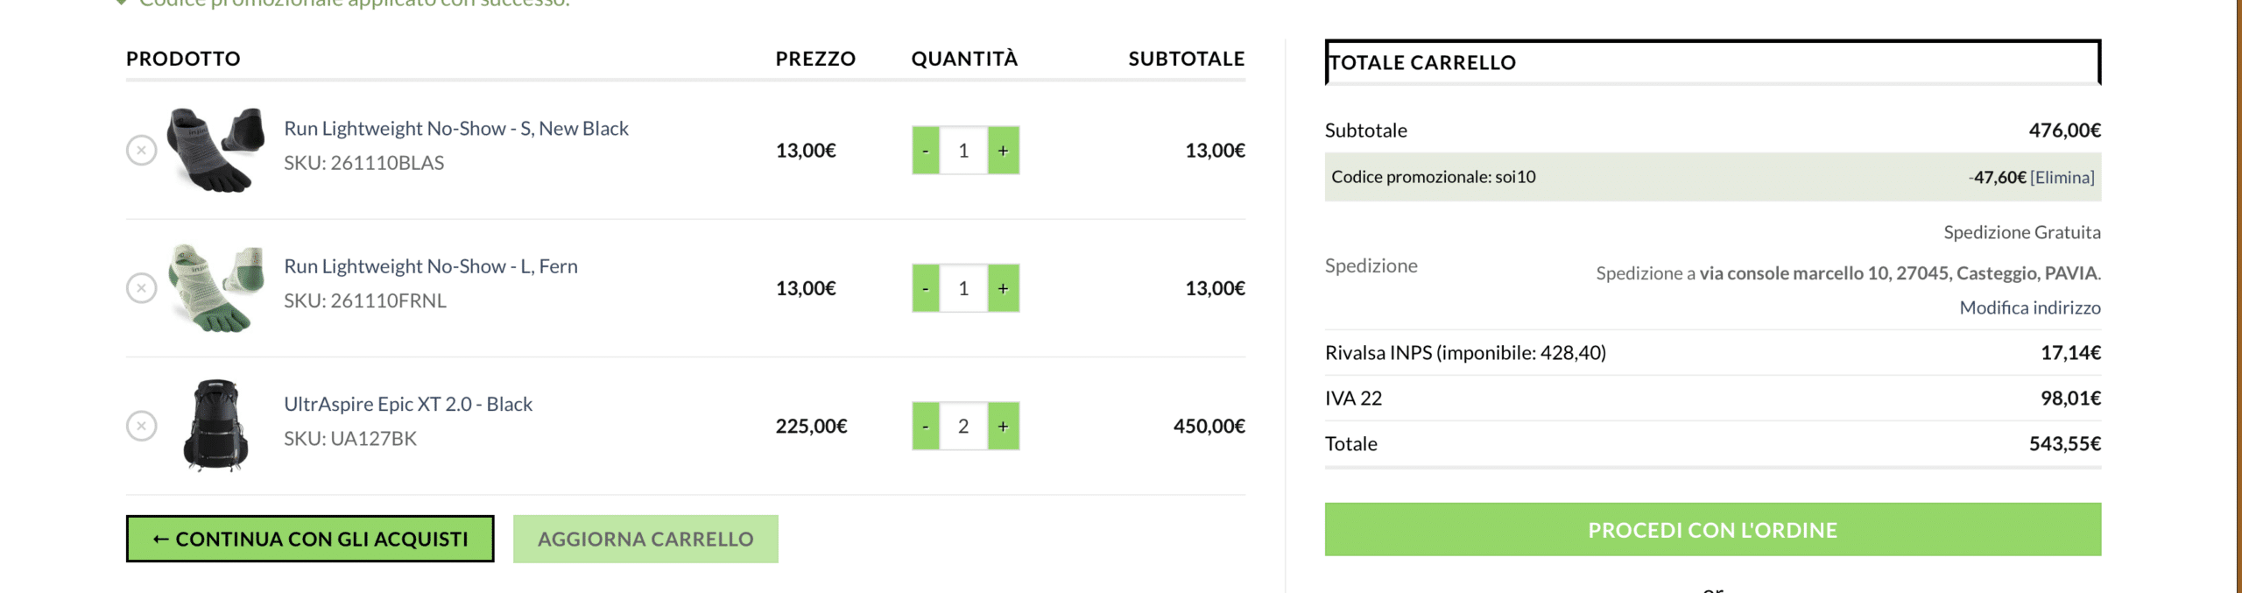Remove Run Lightweight No-Show New Black item
The width and height of the screenshot is (2242, 593).
point(141,151)
